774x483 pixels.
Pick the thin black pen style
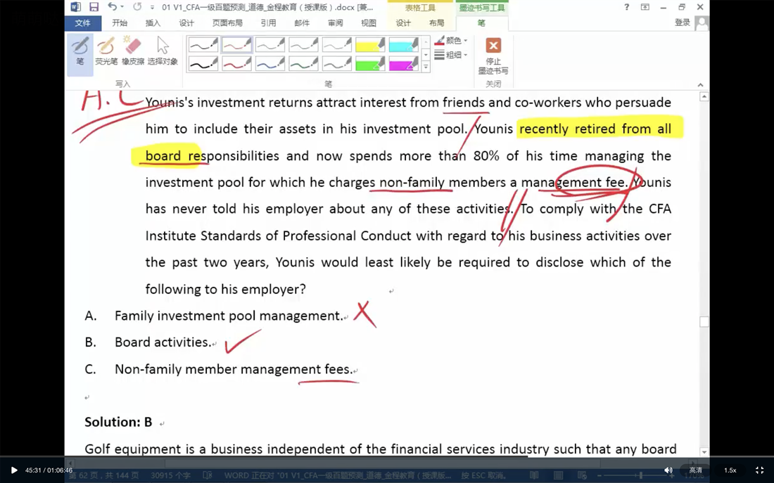[x=203, y=45]
